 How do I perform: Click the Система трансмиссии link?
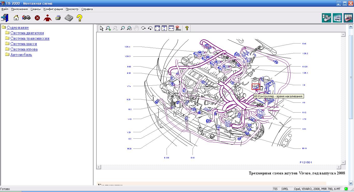(x=30, y=38)
